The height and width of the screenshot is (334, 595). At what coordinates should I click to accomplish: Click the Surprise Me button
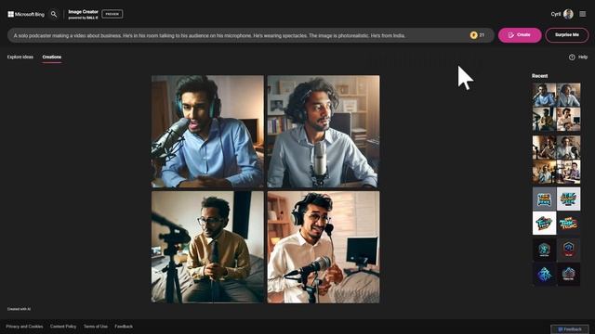coord(566,35)
